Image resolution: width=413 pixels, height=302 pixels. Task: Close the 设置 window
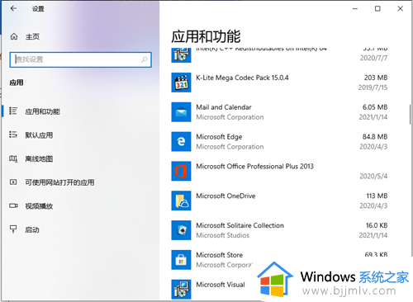[401, 9]
